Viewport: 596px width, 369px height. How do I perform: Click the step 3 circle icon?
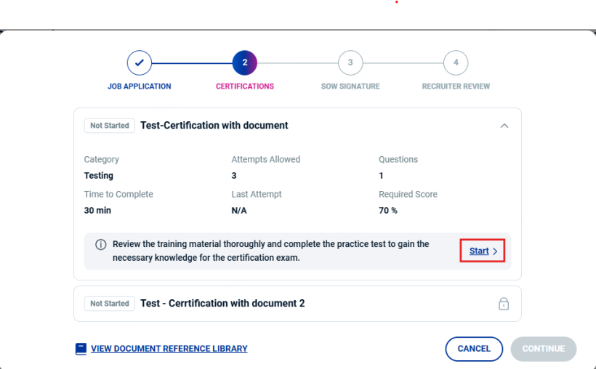(x=350, y=62)
